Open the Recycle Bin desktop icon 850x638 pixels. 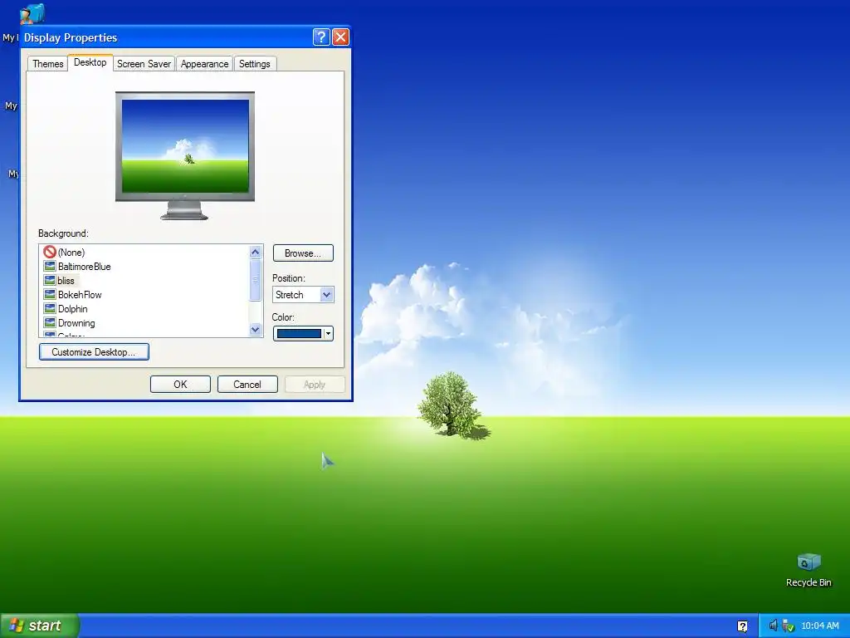(x=808, y=570)
